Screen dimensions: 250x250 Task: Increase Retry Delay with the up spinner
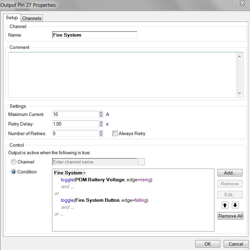point(101,122)
